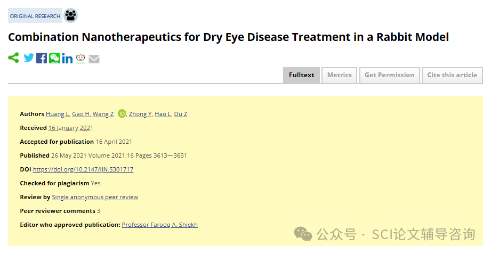This screenshot has width=491, height=254.
Task: Open Professor Farooq A. Shiekh link
Action: pyautogui.click(x=160, y=225)
